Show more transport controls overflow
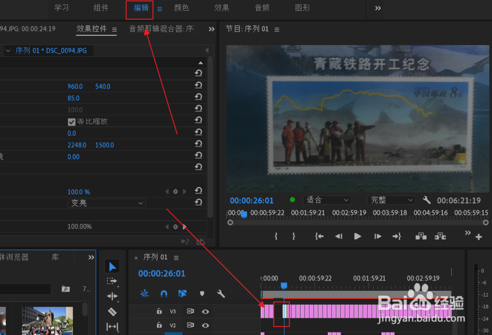 467,232
